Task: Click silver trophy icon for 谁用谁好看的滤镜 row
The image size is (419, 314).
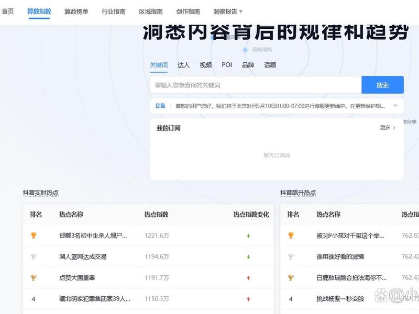Action: pos(291,256)
